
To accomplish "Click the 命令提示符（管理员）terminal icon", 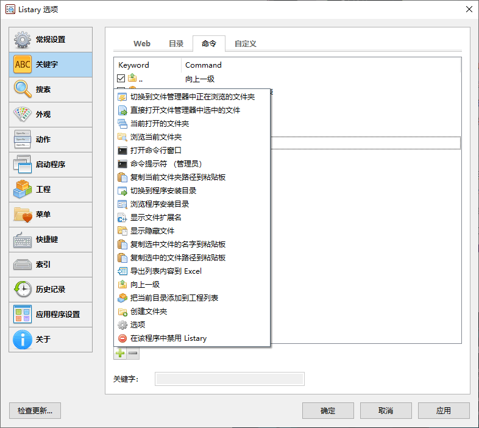I will (x=122, y=164).
